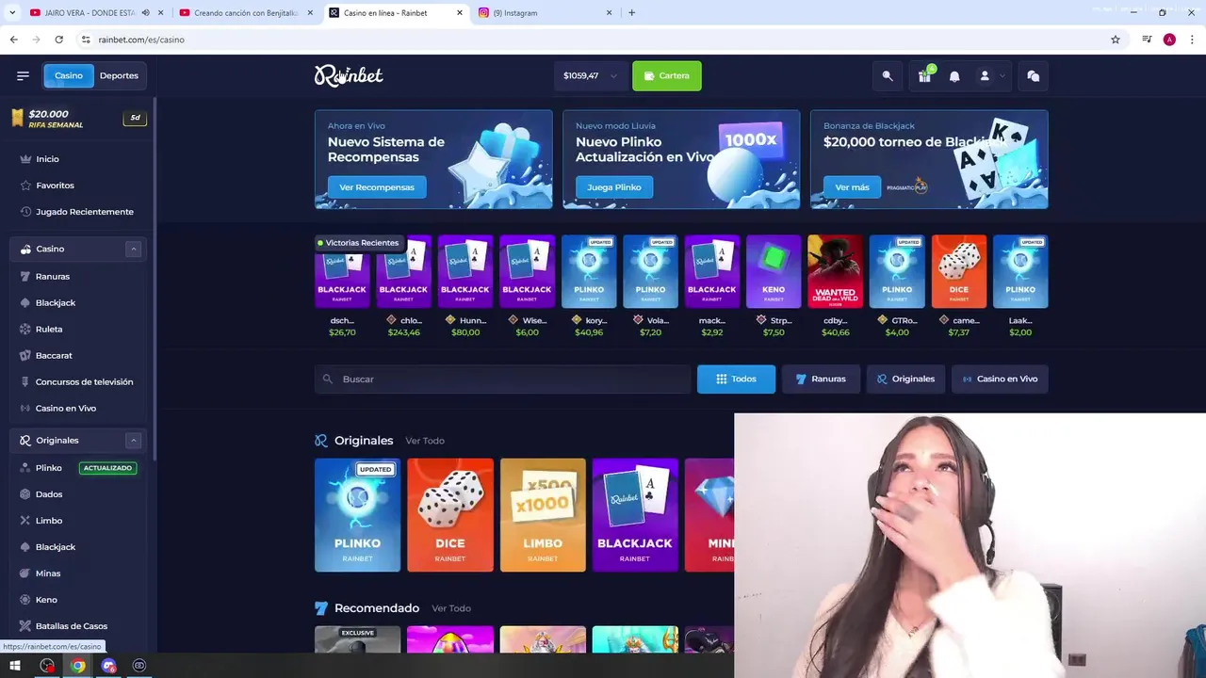Viewport: 1206px width, 678px height.
Task: Click Ver Todo next to Recomendado
Action: (451, 608)
